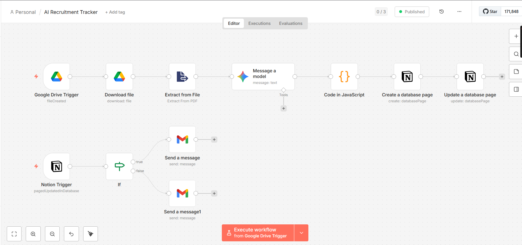Click the If node true output connector
This screenshot has width=522, height=245.
click(133, 162)
